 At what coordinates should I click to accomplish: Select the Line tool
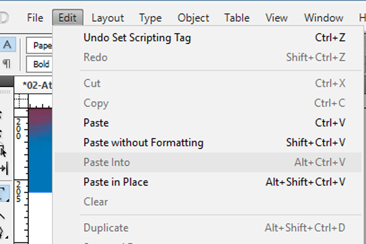[3, 216]
